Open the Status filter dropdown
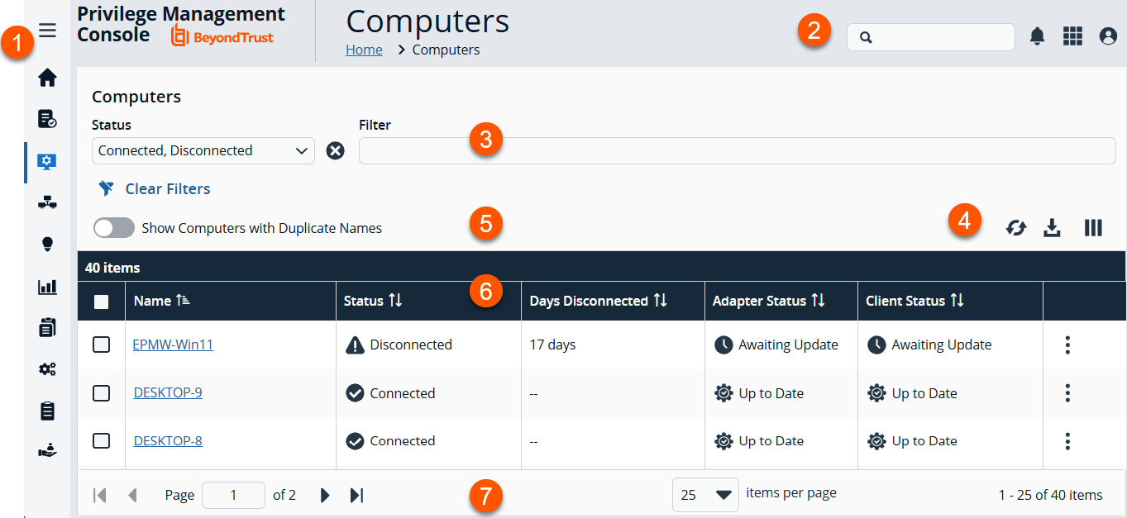Screen dimensions: 1127x518 [x=203, y=150]
